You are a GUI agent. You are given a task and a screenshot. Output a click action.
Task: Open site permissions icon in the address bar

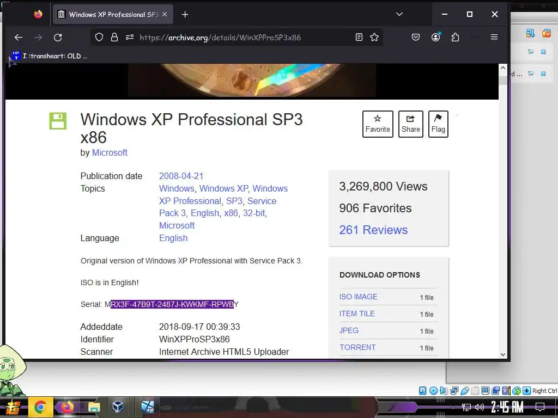130,38
